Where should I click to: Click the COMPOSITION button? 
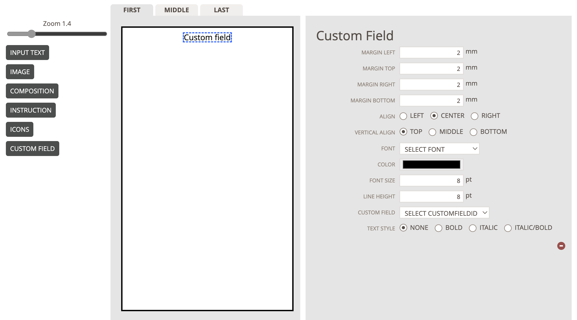pyautogui.click(x=32, y=91)
